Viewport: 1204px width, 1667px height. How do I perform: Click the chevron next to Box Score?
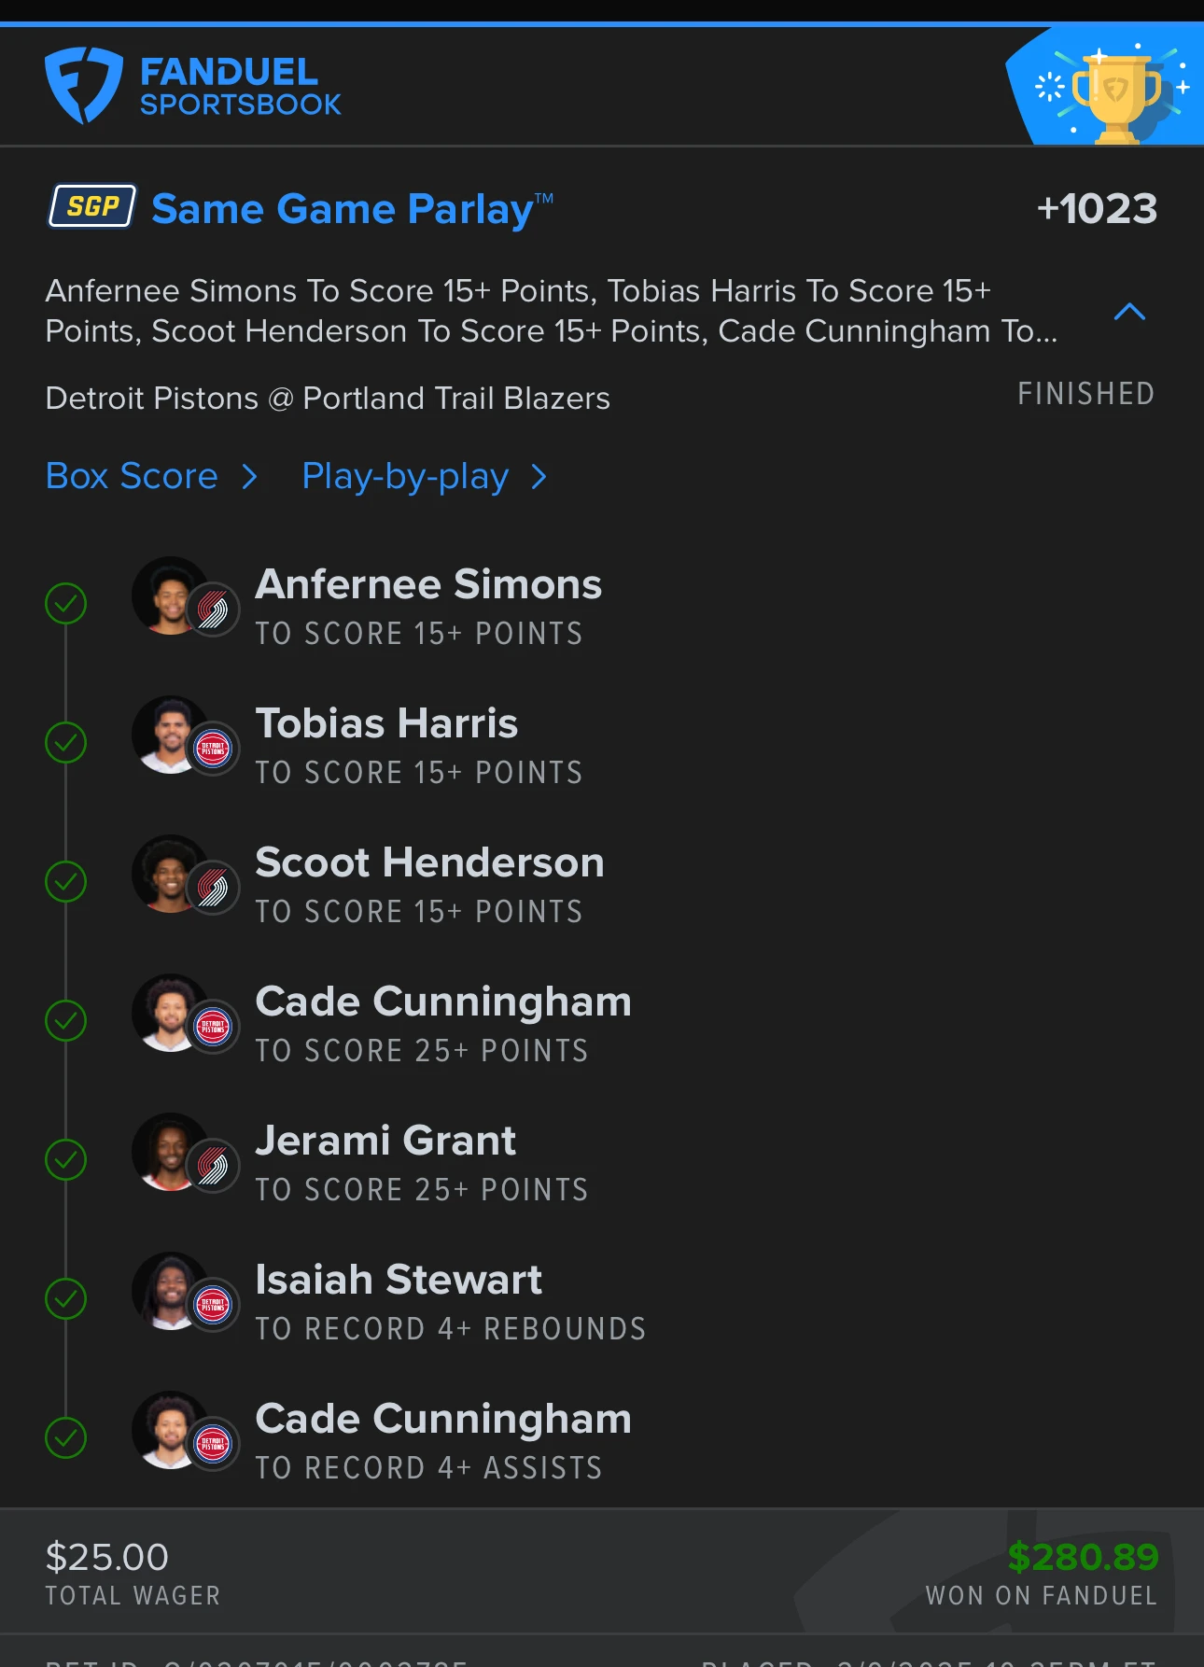[249, 478]
